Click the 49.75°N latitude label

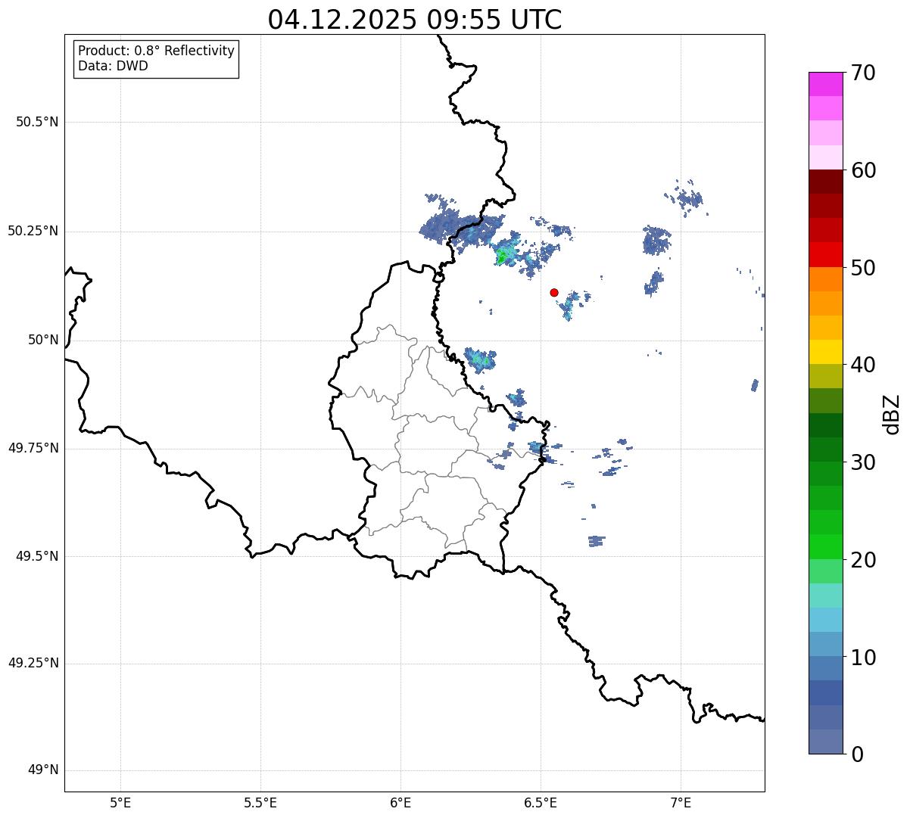pyautogui.click(x=33, y=448)
